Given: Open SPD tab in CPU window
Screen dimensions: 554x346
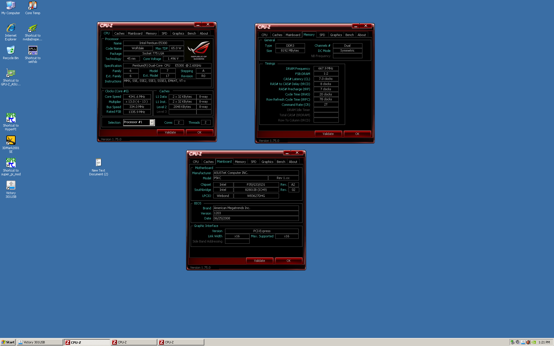Looking at the screenshot, I should click(x=164, y=33).
